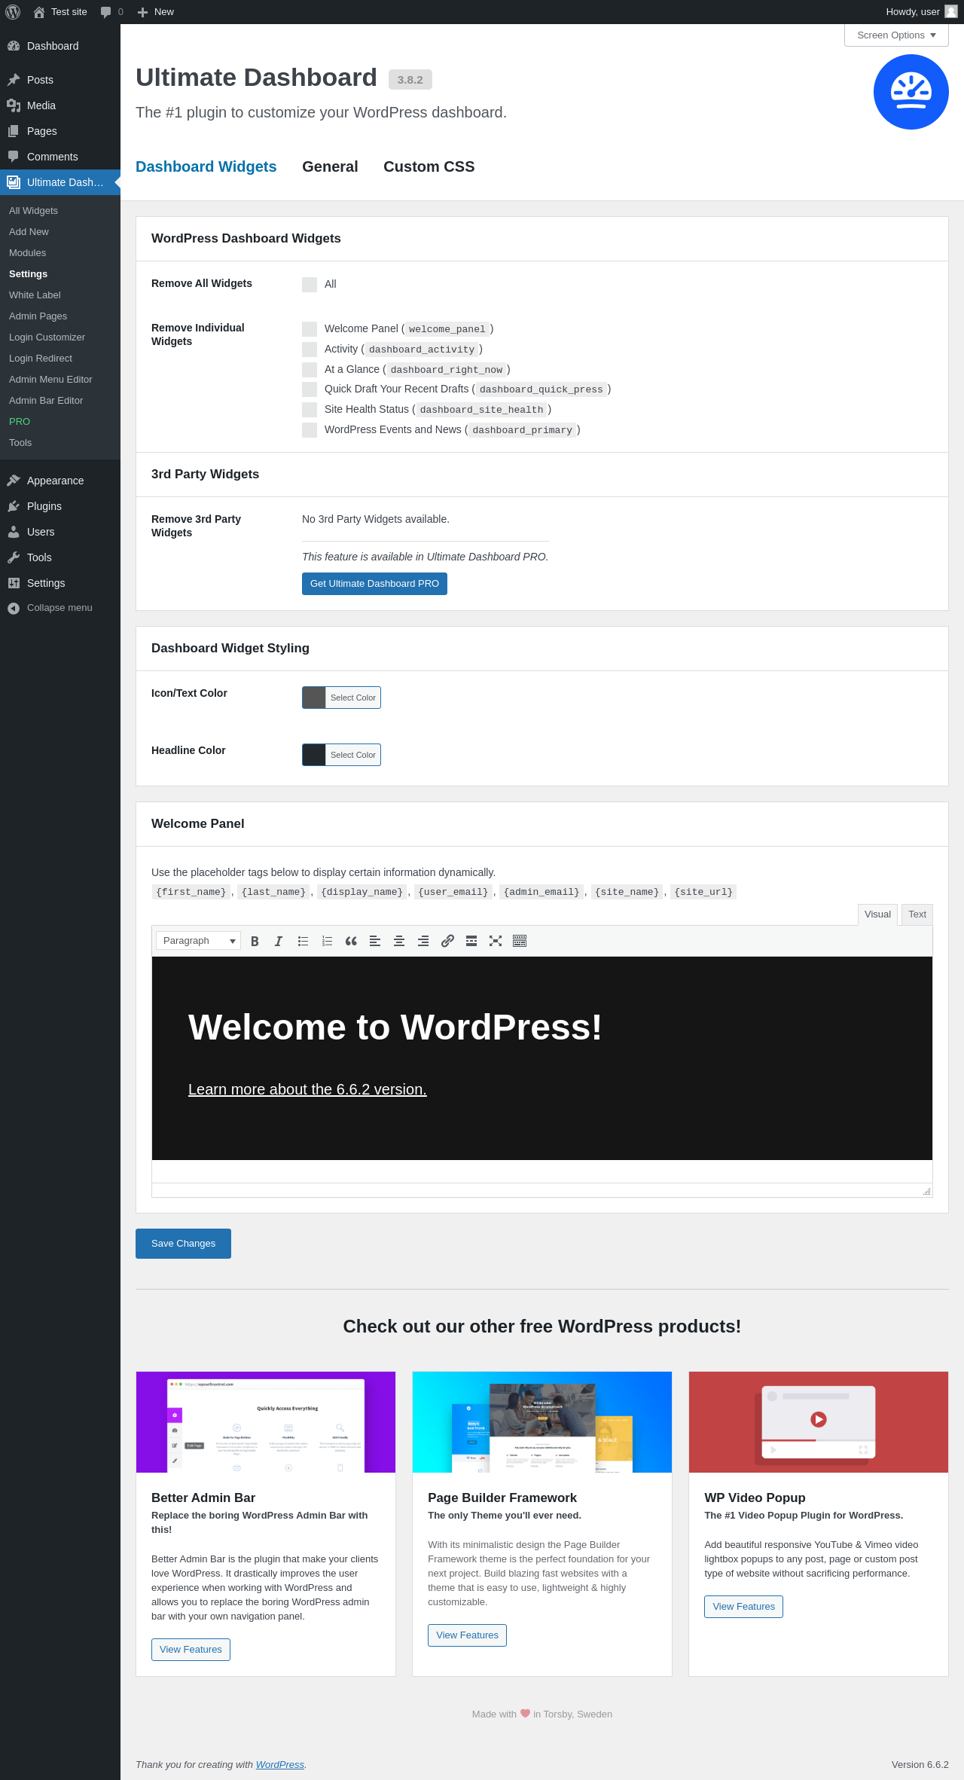Viewport: 964px width, 1780px height.
Task: Switch editor to Text tab
Action: 917,914
